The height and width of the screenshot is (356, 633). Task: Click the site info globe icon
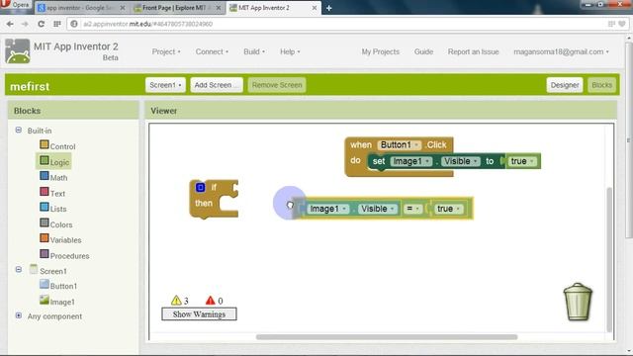pyautogui.click(x=74, y=24)
